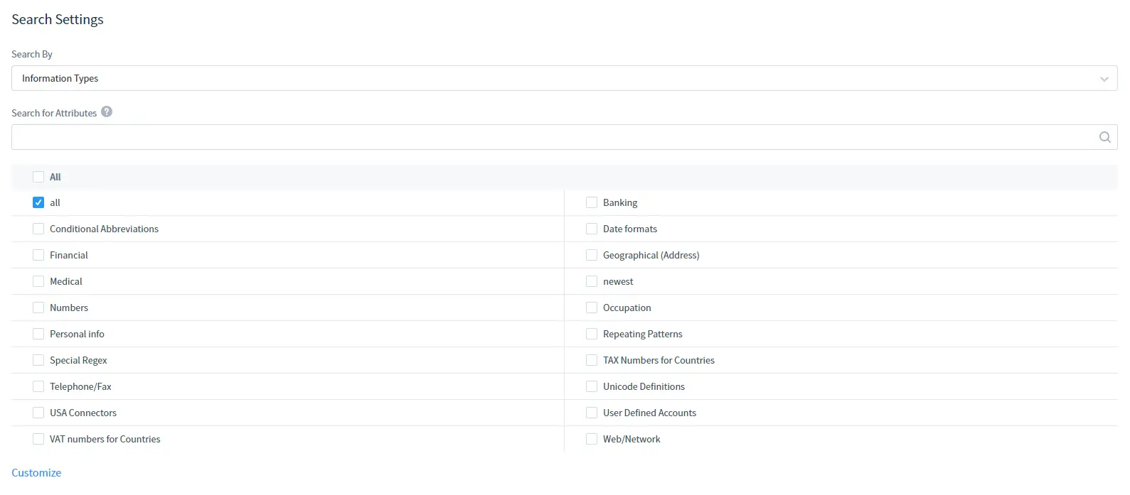Enable the Special Regex checkbox
The width and height of the screenshot is (1130, 495).
pos(38,360)
